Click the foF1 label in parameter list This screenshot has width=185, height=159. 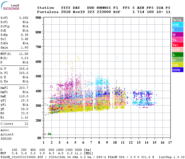pyautogui.click(x=4, y=22)
